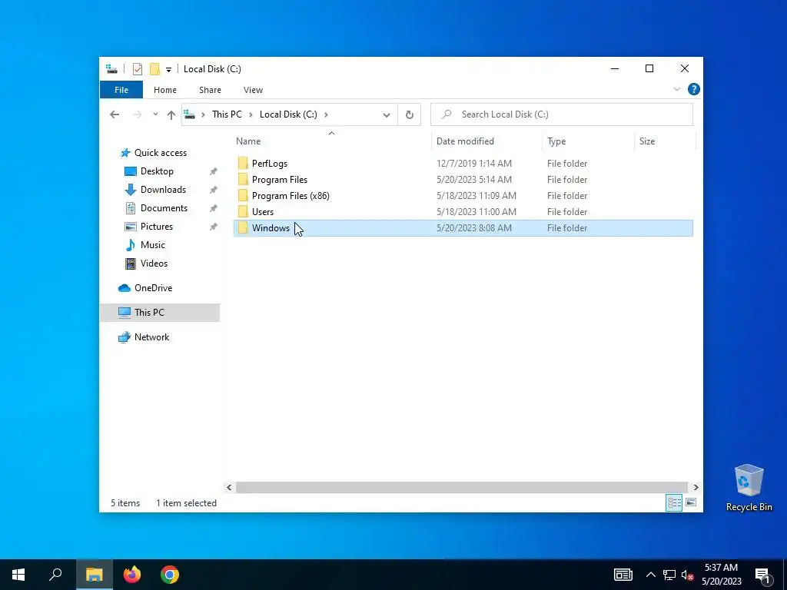Open Documents in the navigation pane
787x590 pixels.
click(x=164, y=207)
